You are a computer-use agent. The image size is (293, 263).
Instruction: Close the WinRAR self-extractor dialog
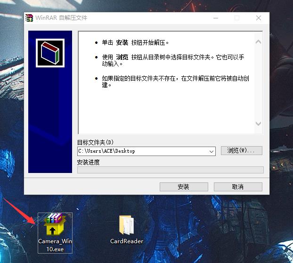click(259, 18)
